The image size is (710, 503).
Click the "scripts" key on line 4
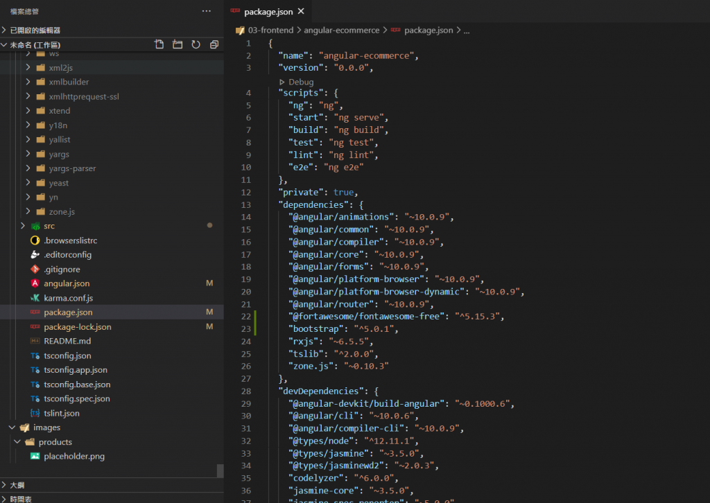pyautogui.click(x=301, y=93)
